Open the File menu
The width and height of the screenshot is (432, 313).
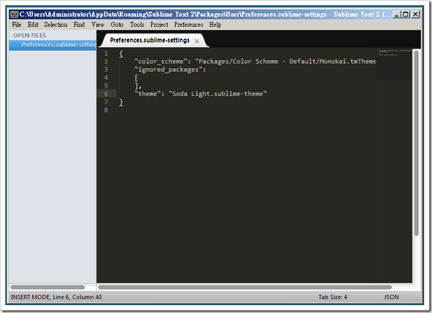coord(16,25)
